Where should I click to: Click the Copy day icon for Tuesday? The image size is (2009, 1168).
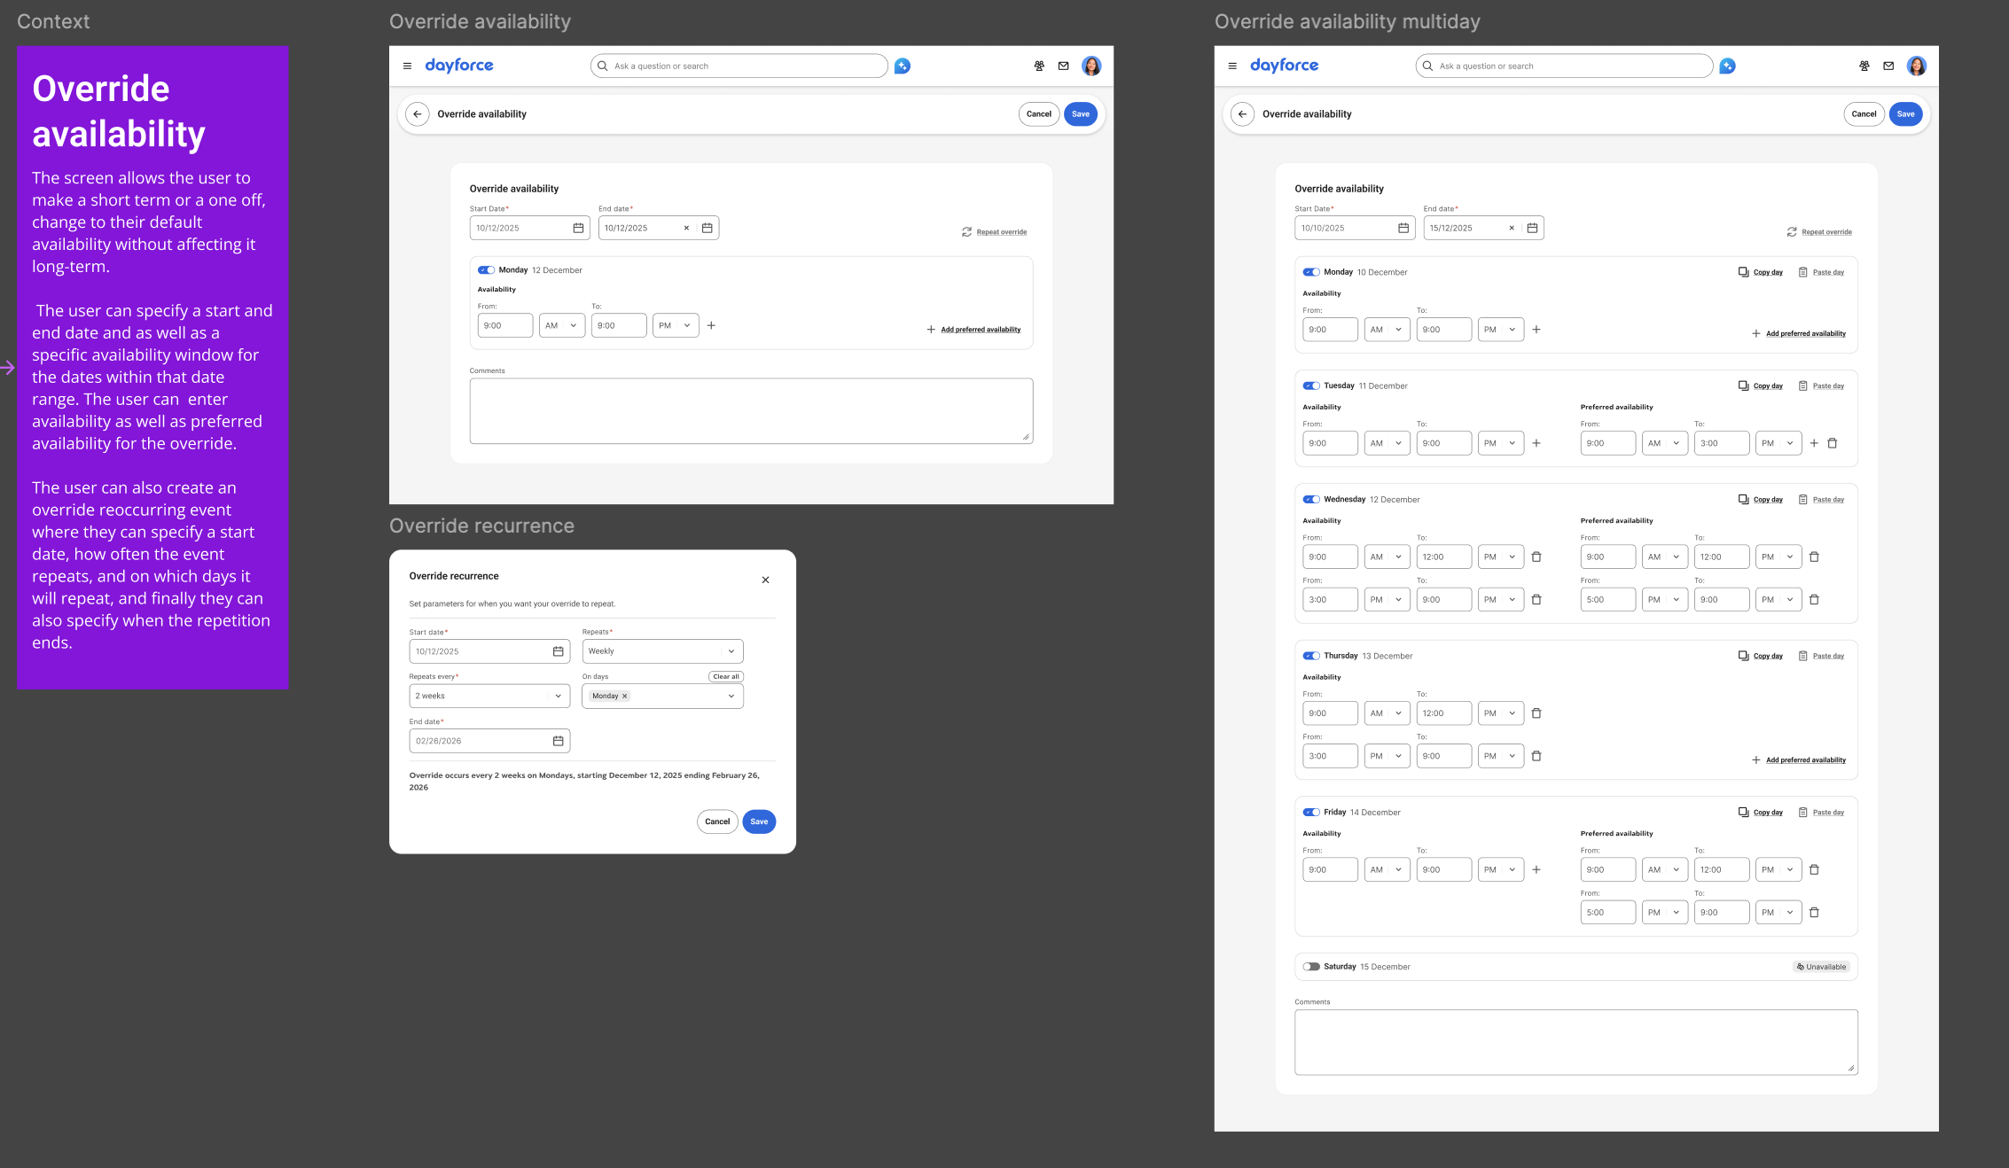tap(1743, 386)
